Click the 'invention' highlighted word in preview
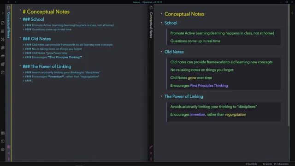 click(198, 114)
